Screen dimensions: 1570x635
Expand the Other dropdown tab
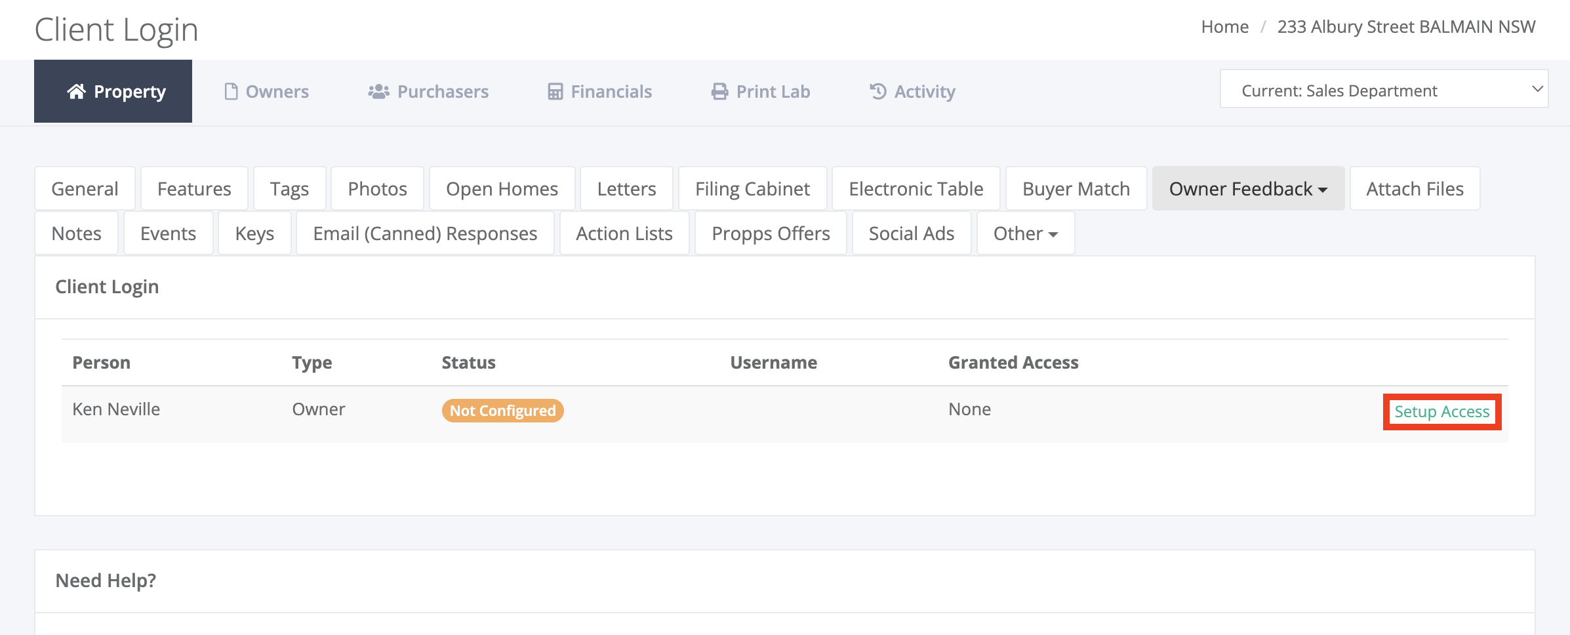coord(1025,234)
